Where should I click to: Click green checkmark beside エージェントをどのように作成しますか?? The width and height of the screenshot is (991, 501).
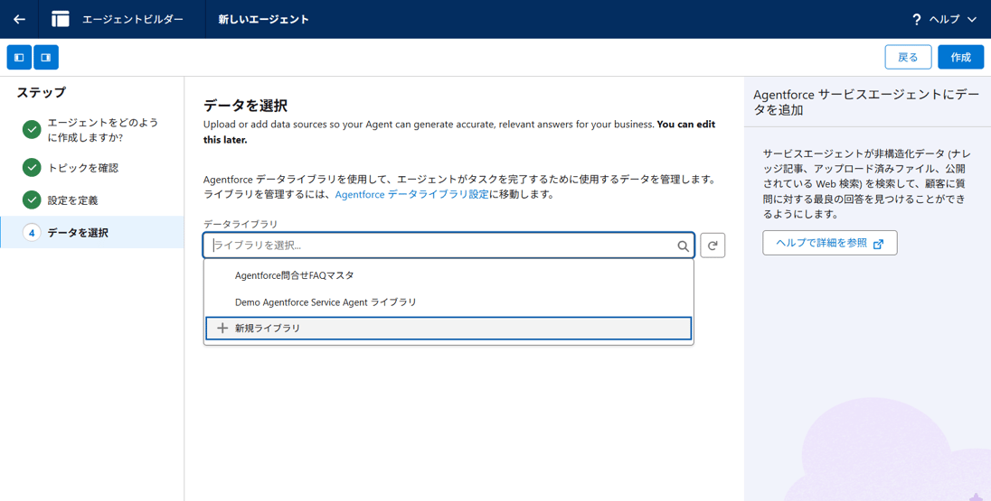click(x=32, y=129)
